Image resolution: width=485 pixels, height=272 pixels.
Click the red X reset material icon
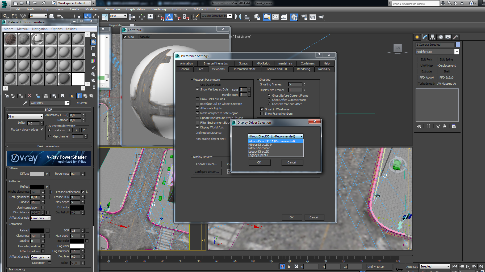click(x=30, y=96)
